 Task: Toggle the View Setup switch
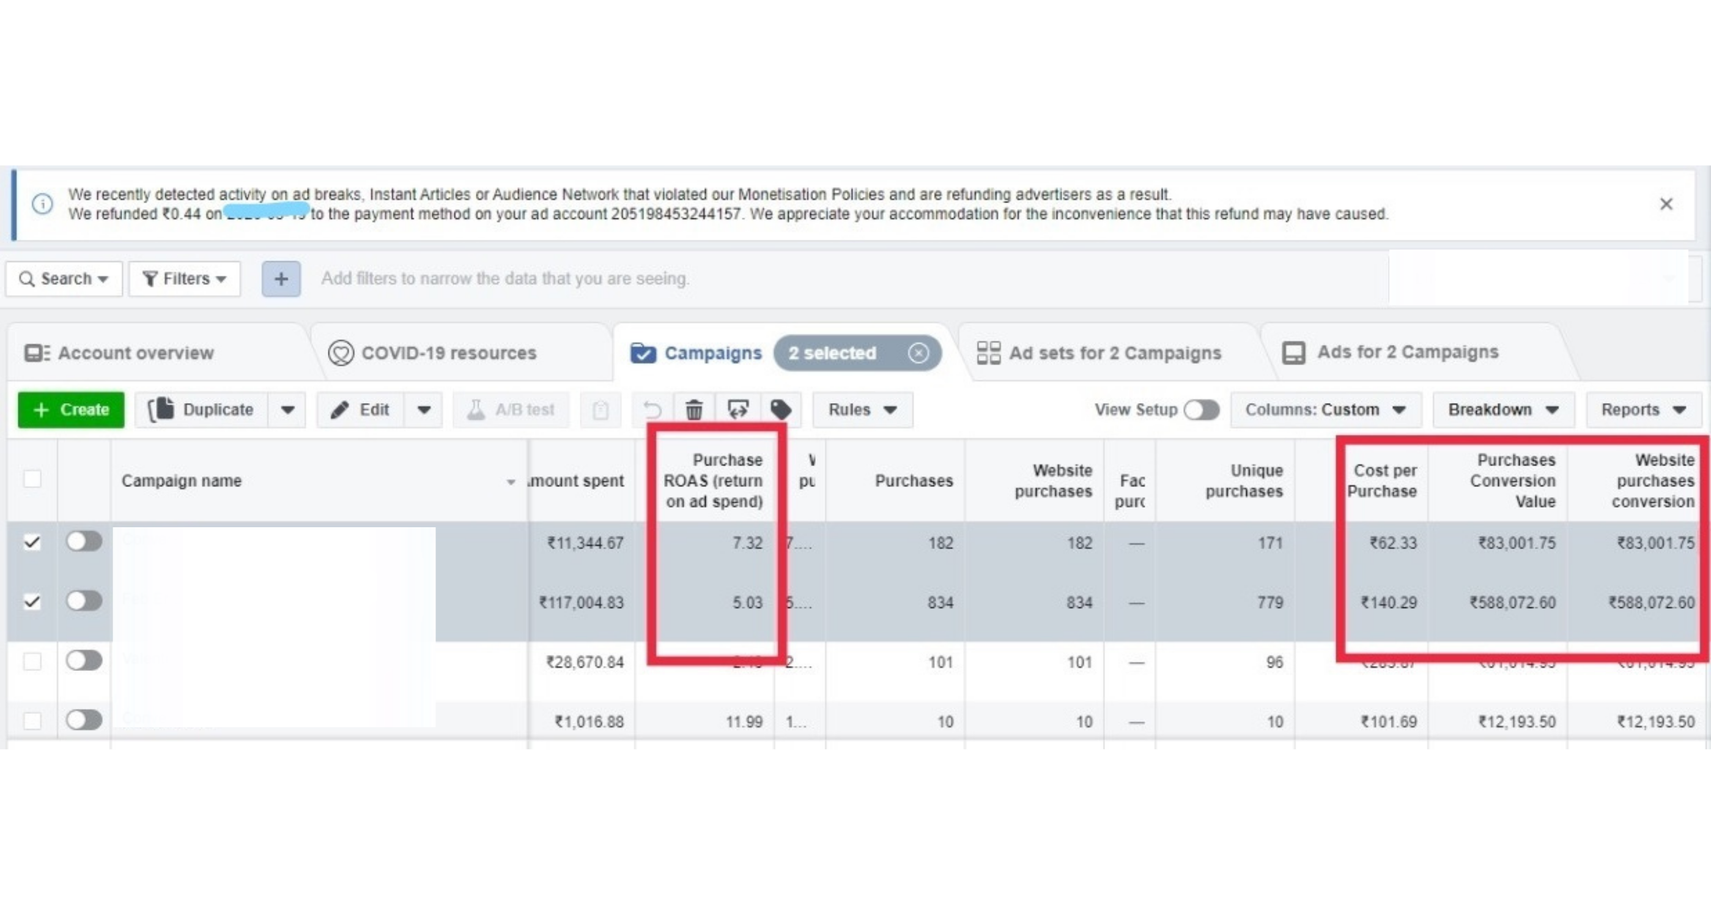coord(1202,410)
